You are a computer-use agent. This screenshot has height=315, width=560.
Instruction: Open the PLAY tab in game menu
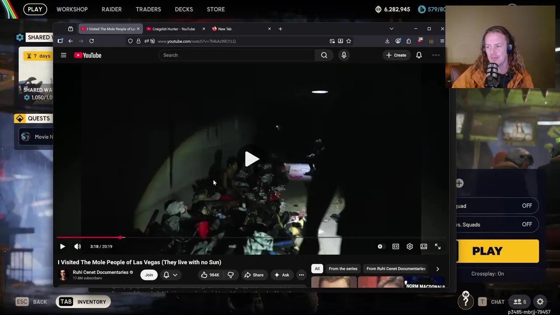pos(35,9)
